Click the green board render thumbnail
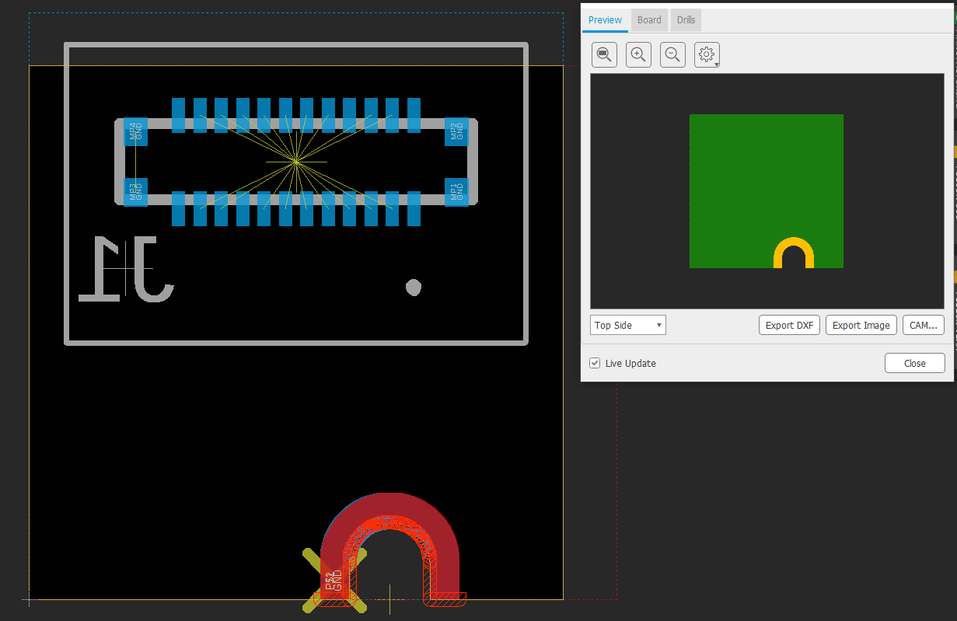This screenshot has height=621, width=957. (x=766, y=190)
